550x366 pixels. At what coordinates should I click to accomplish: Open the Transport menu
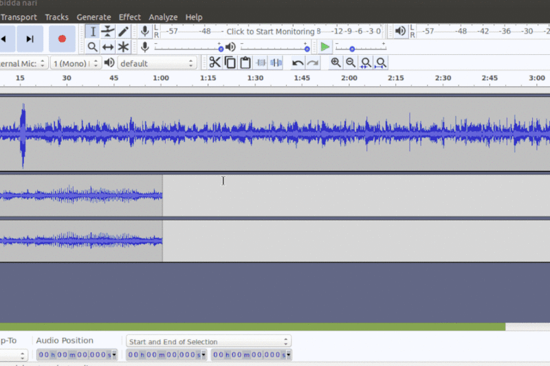tap(19, 17)
